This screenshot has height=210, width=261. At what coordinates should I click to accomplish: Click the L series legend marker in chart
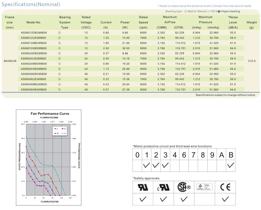pos(55,129)
